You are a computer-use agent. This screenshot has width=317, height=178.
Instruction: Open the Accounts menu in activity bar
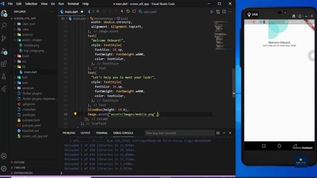pos(4,156)
